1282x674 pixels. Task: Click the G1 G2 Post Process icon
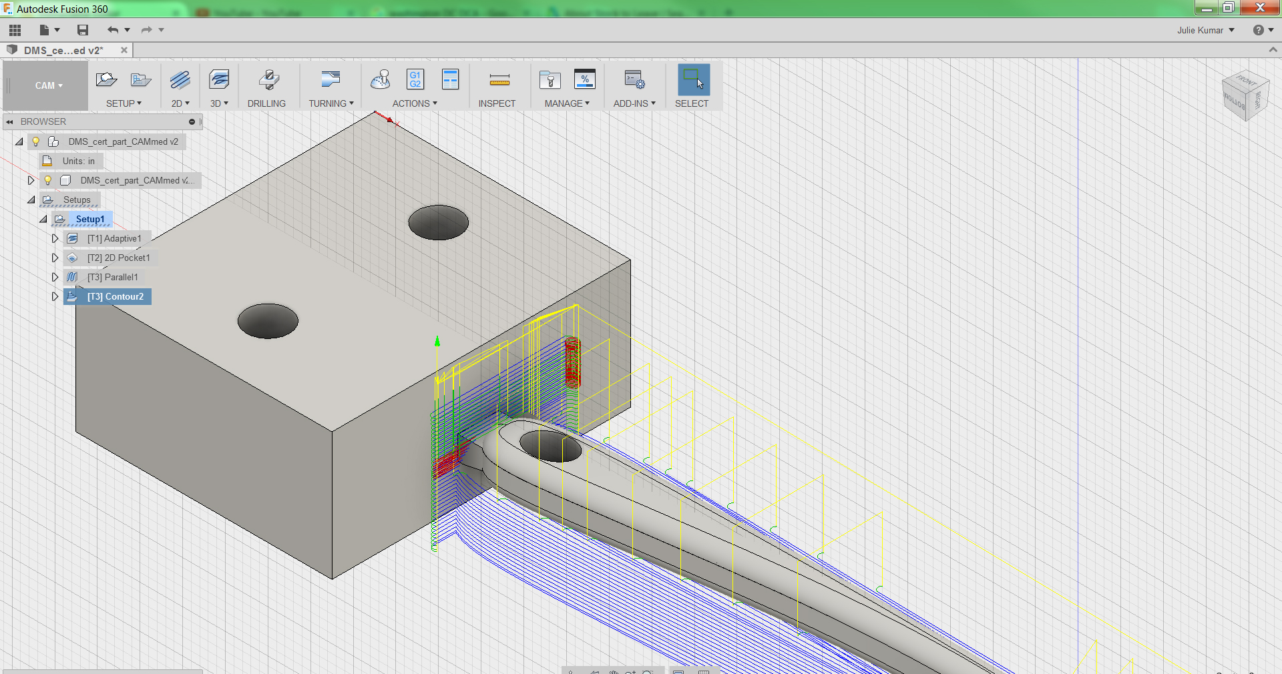[x=415, y=79]
